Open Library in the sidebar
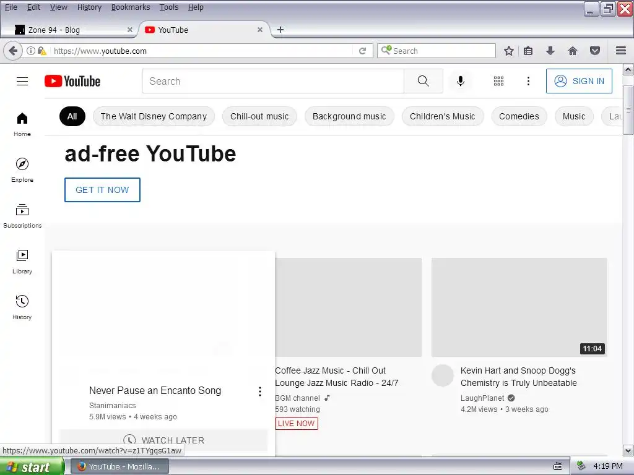 click(x=22, y=262)
